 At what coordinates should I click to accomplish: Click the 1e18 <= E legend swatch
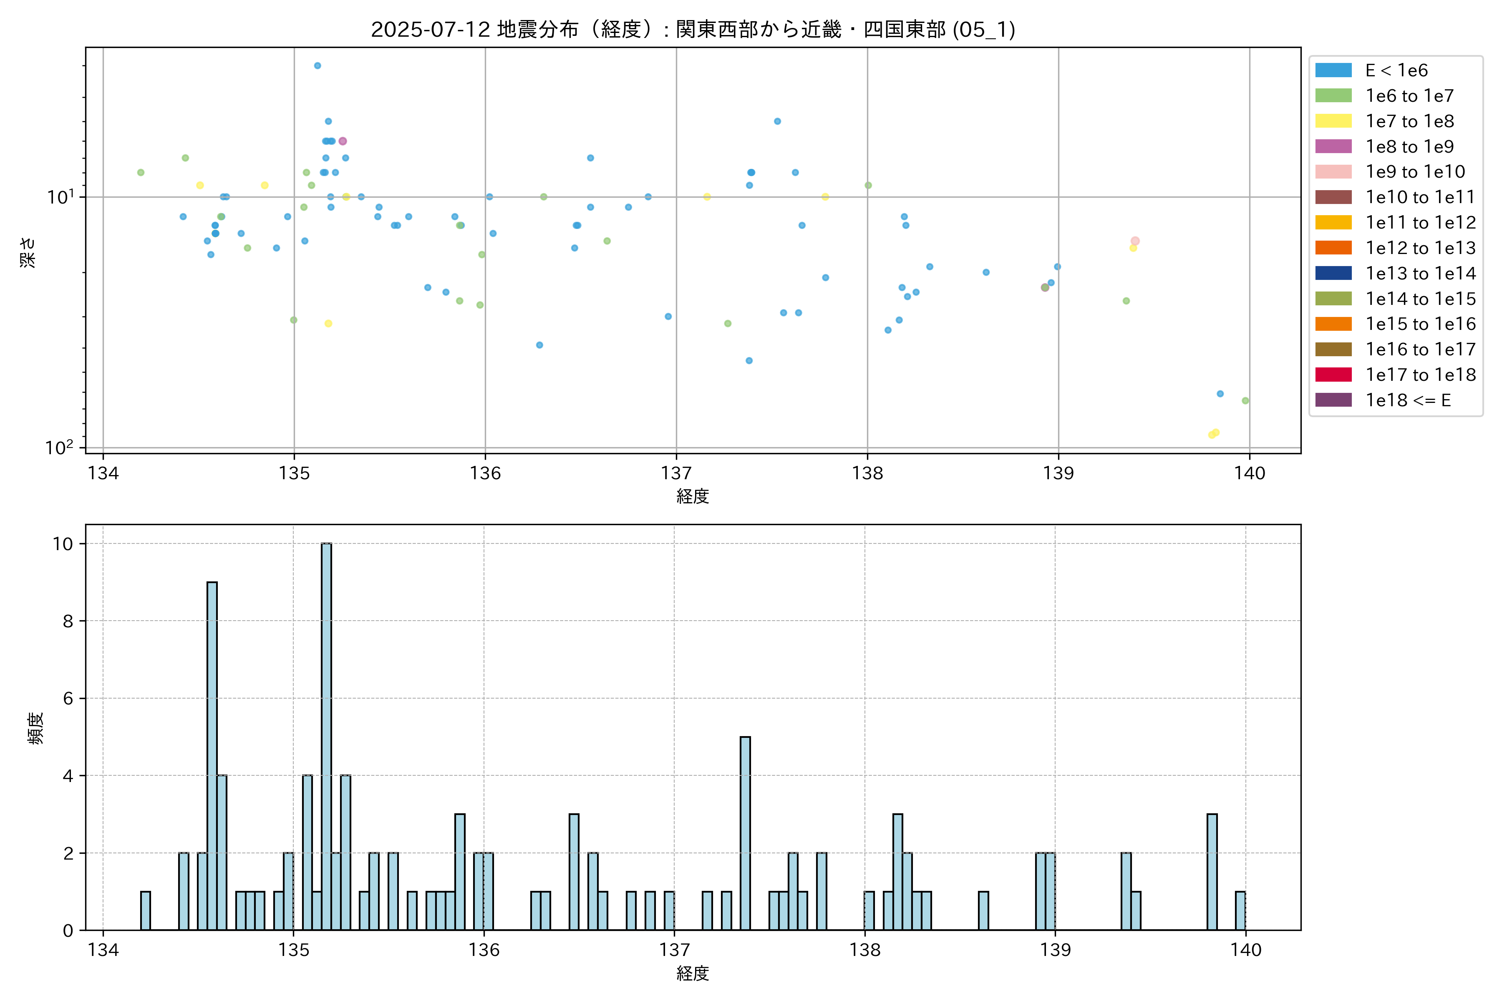(1333, 400)
